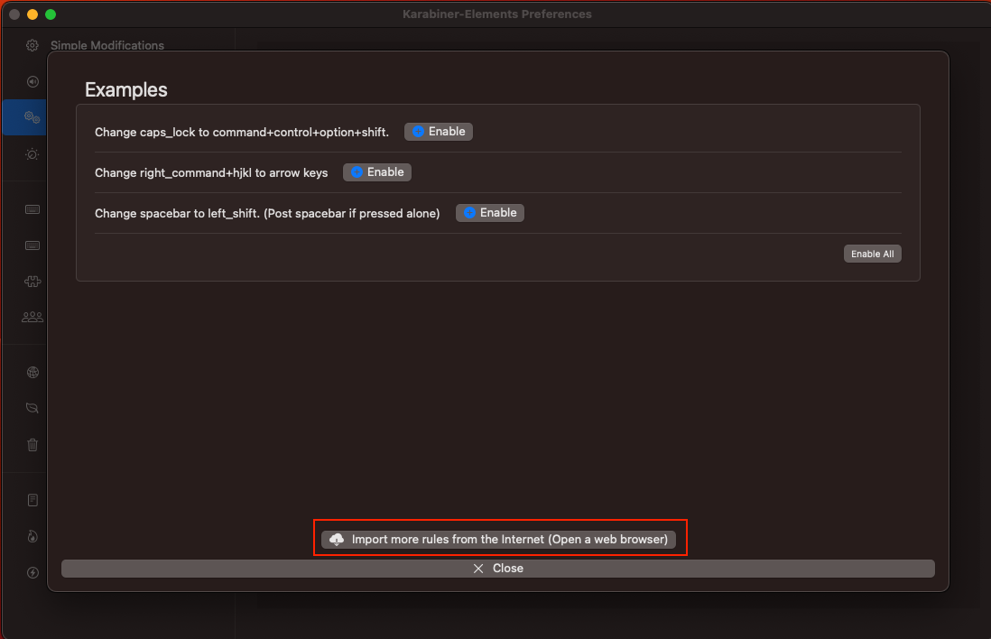This screenshot has width=991, height=639.
Task: Enable the right_command+hjkl arrow keys rule
Action: click(x=376, y=171)
